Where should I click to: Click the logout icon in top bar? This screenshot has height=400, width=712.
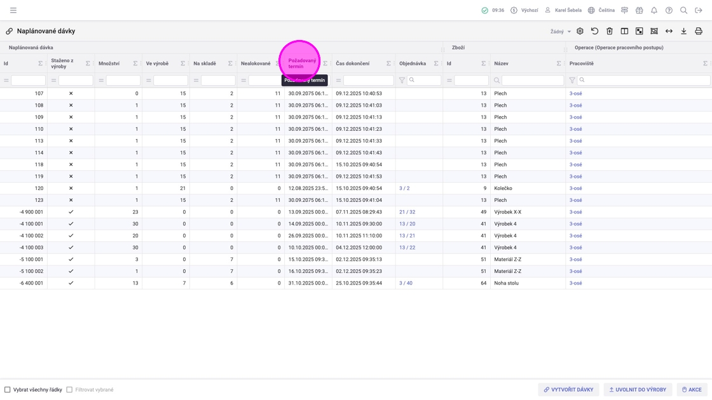tap(698, 10)
